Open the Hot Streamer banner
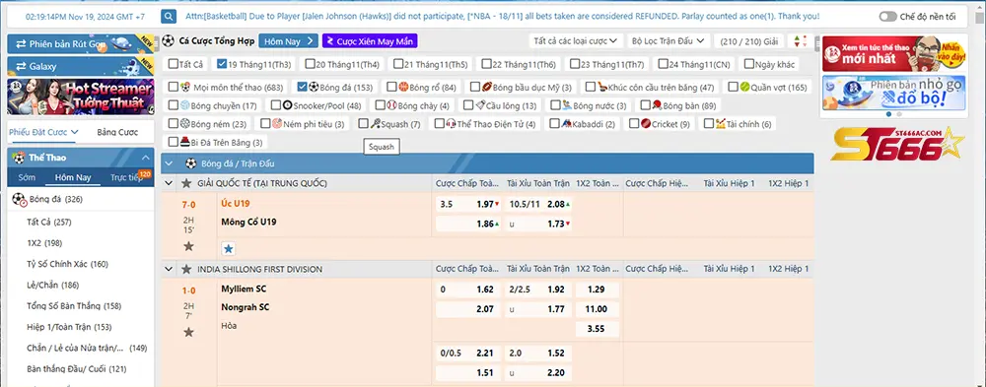Image resolution: width=986 pixels, height=387 pixels. 81,97
